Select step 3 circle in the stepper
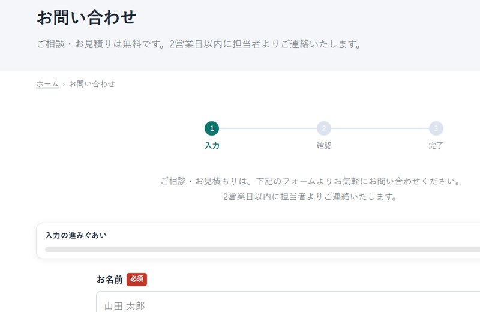Image resolution: width=480 pixels, height=312 pixels. point(436,128)
